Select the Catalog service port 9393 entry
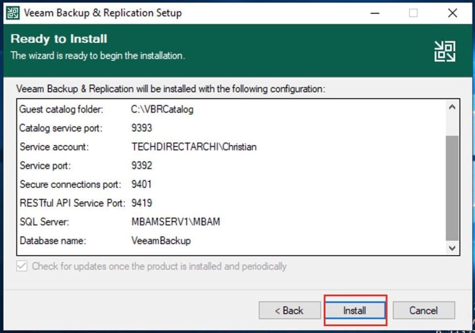The width and height of the screenshot is (475, 333). [x=141, y=128]
